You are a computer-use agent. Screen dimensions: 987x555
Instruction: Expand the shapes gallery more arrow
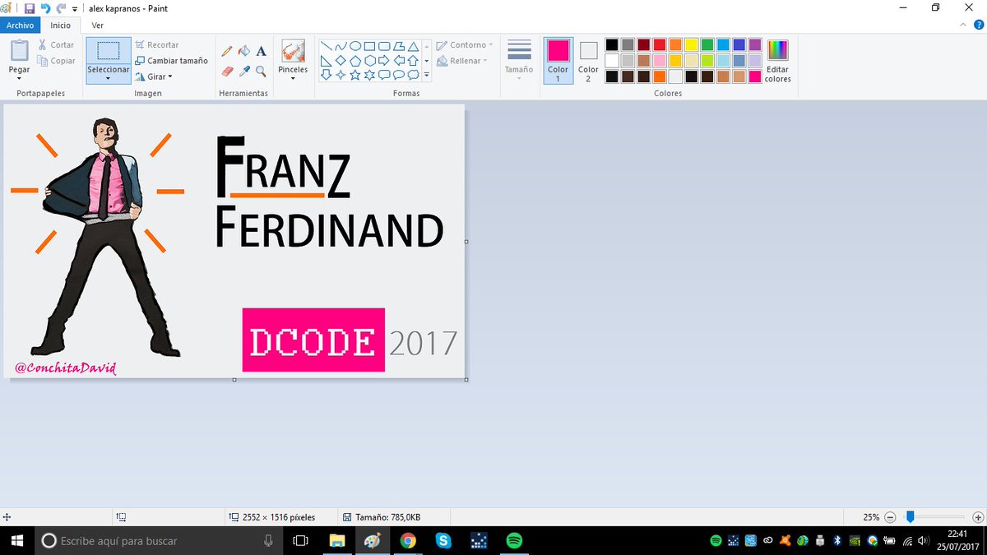pyautogui.click(x=426, y=75)
